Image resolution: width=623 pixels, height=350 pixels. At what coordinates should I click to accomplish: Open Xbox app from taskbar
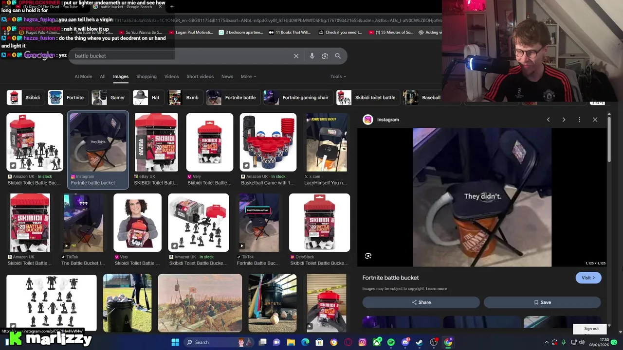377,342
